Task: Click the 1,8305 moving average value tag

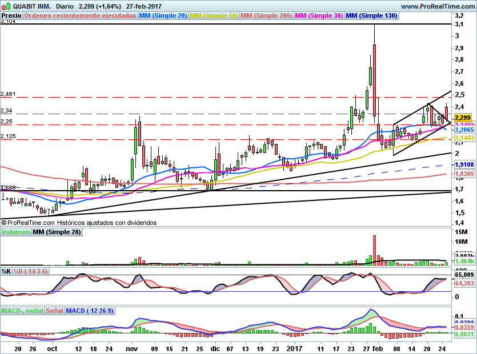Action: click(464, 174)
